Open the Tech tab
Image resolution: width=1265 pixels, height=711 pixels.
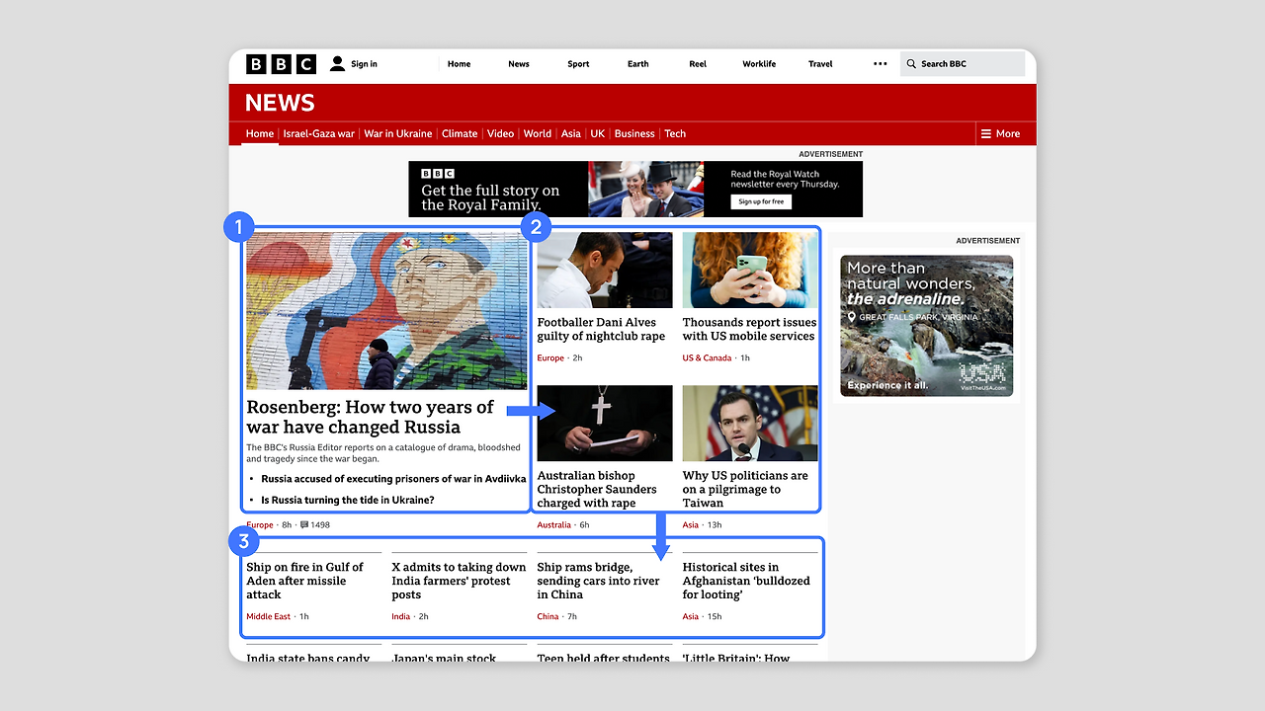pos(675,133)
